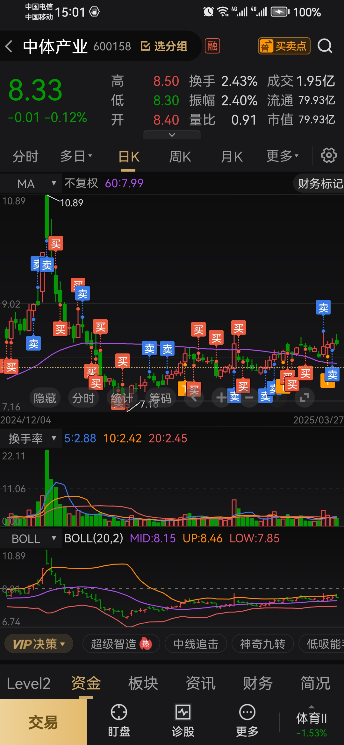Tap the 融 margin trading badge
This screenshot has width=344, height=745.
tap(212, 46)
